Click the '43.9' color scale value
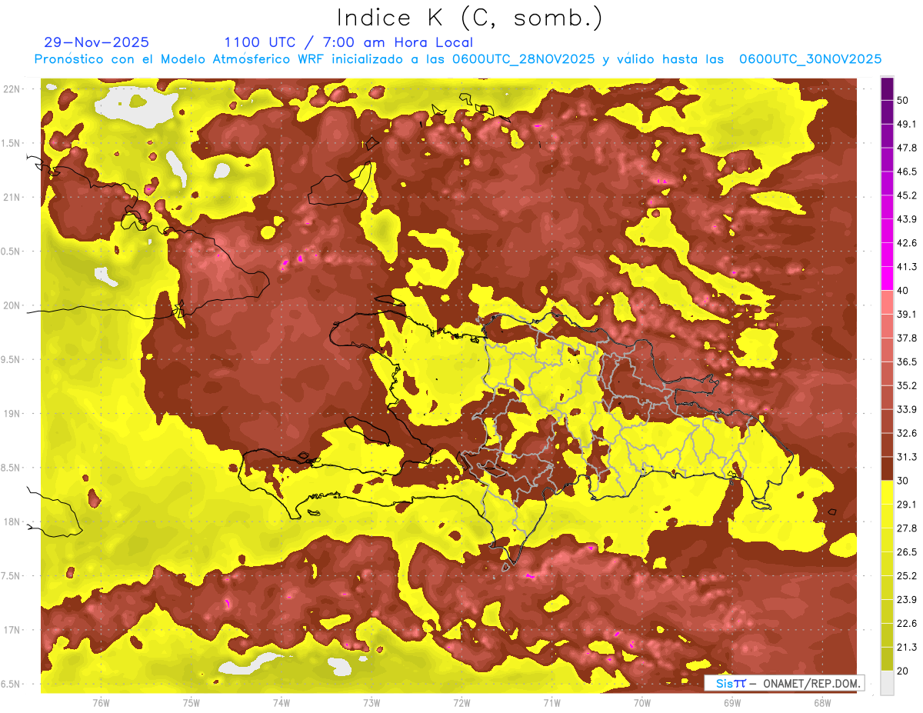The height and width of the screenshot is (713, 923). click(x=907, y=219)
